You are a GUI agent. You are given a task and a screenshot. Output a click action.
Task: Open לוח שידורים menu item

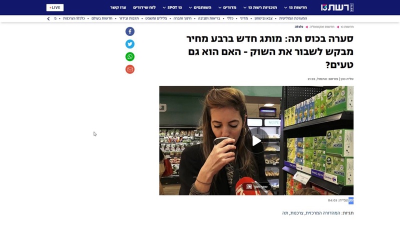144,7
